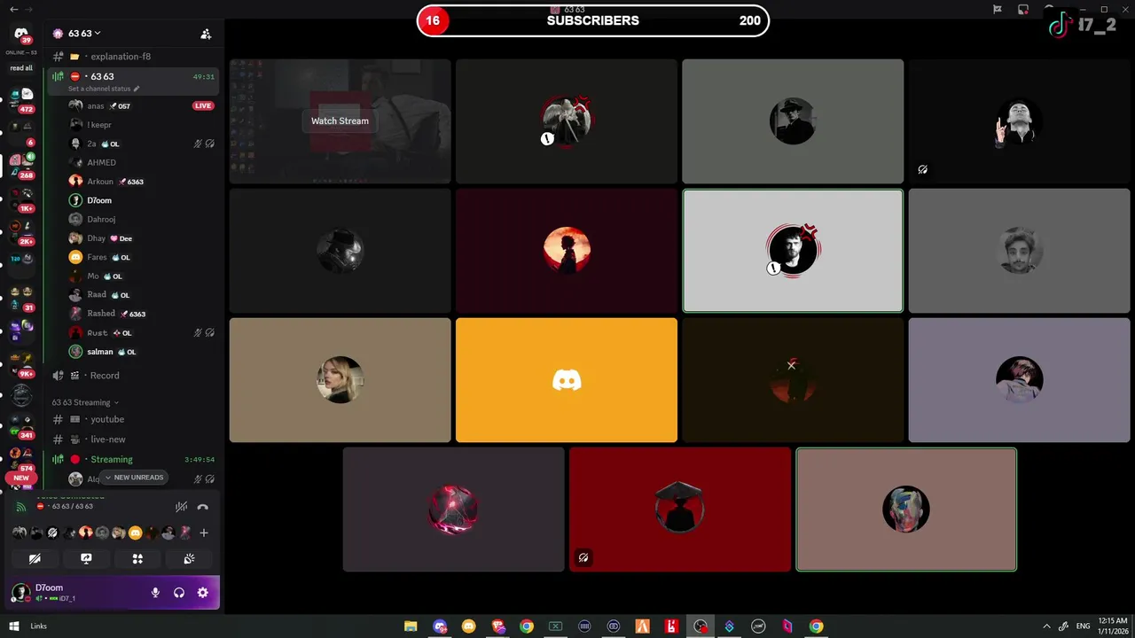Viewport: 1135px width, 638px height.
Task: Open the orange Discord-logo participant tile
Action: [567, 380]
